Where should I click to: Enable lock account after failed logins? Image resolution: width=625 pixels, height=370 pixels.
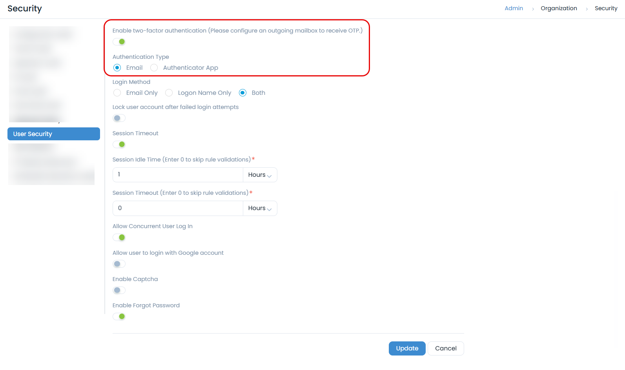coord(119,118)
